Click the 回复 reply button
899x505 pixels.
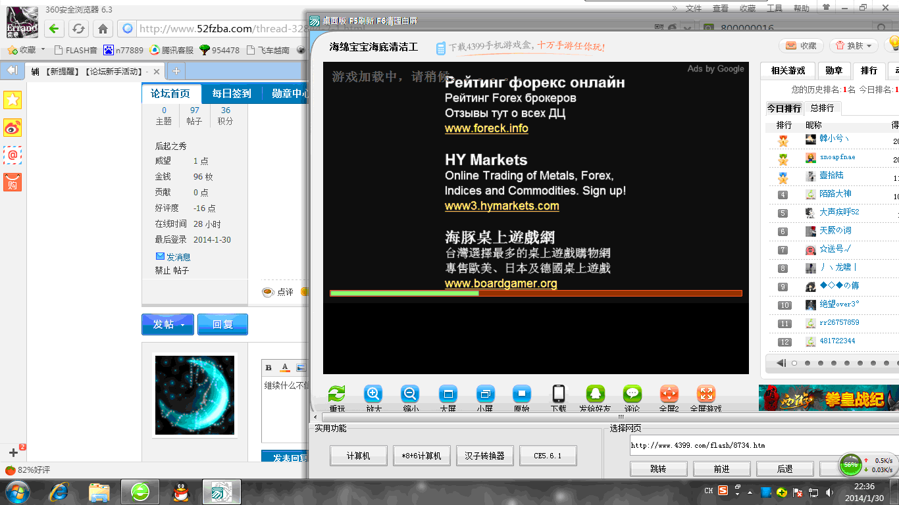click(223, 324)
